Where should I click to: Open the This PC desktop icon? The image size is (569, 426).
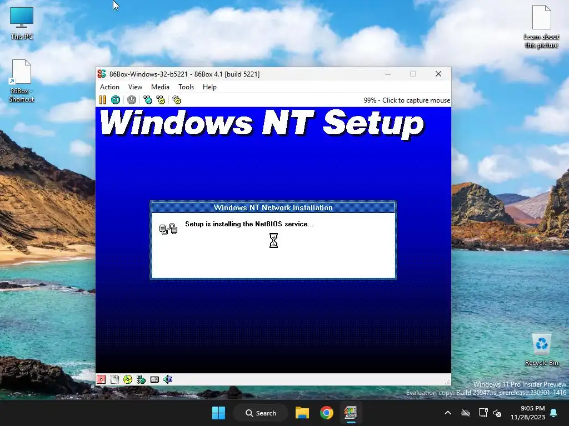(22, 23)
